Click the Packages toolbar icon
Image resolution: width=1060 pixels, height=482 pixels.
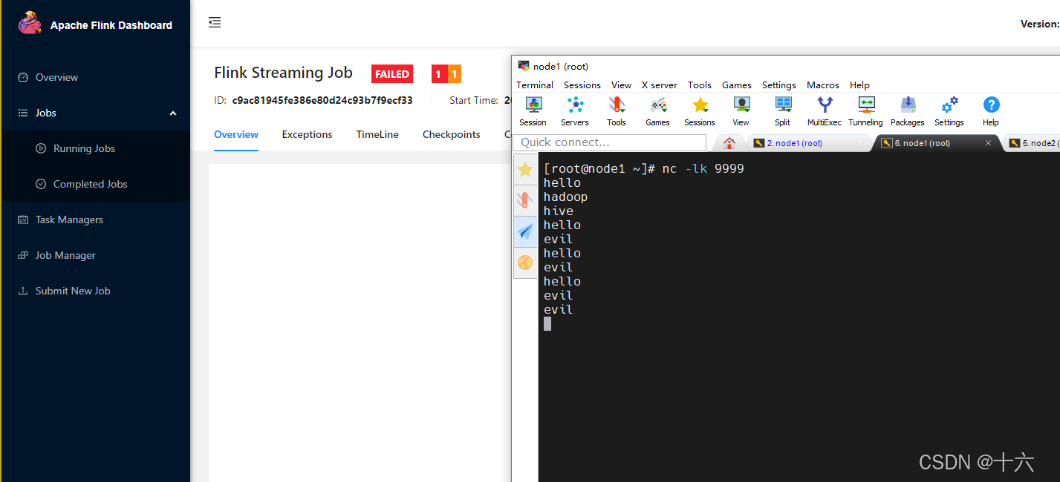[908, 111]
